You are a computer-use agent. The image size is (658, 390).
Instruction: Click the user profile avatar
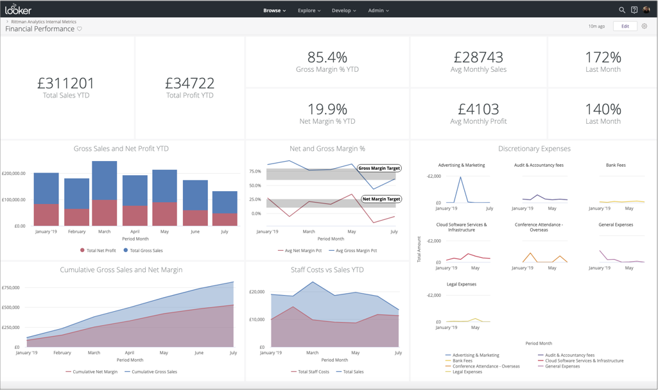pos(646,10)
